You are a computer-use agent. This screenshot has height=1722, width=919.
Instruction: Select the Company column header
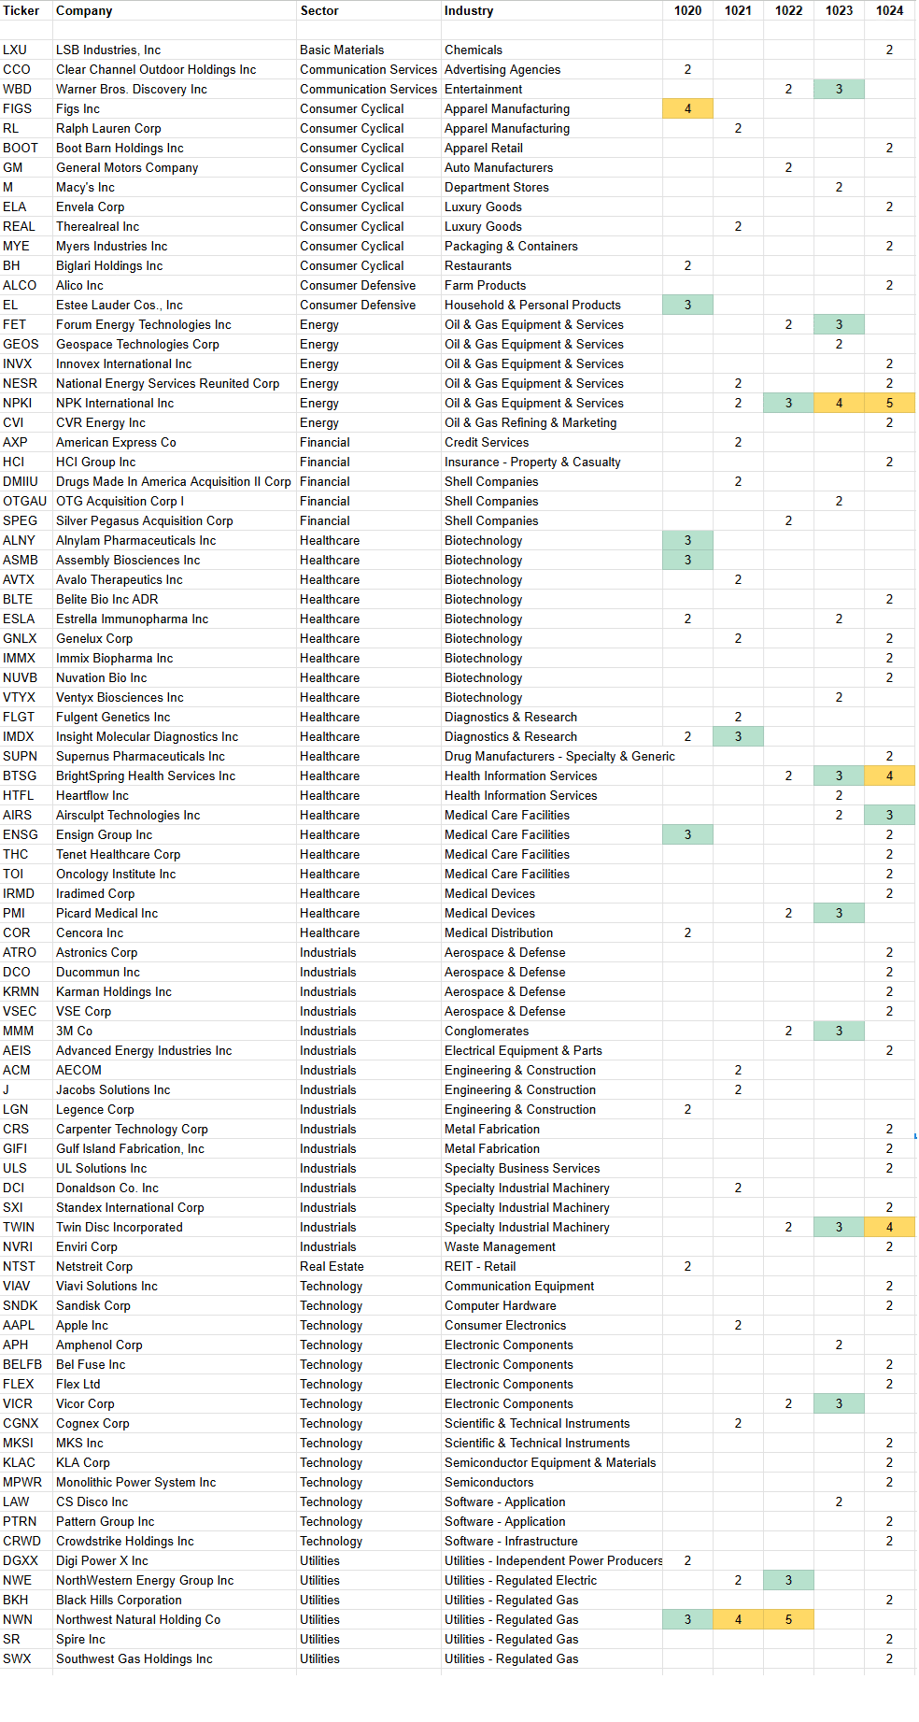click(175, 10)
